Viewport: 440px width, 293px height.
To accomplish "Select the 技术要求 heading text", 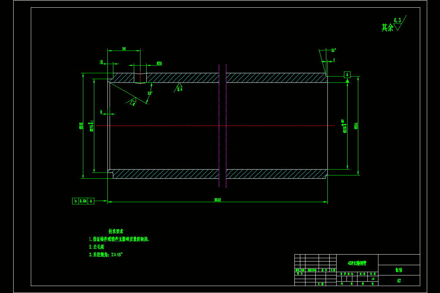I will pos(116,231).
